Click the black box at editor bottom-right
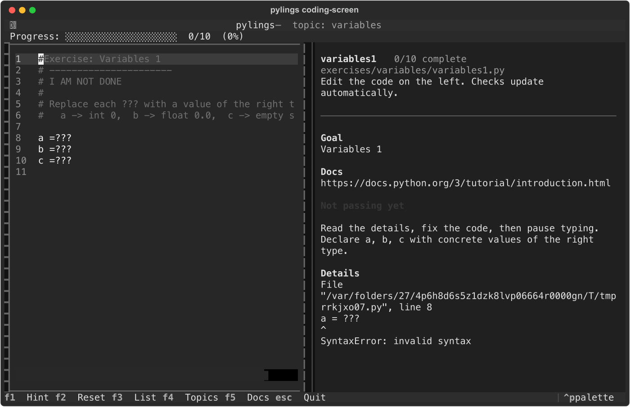This screenshot has height=407, width=630. coord(281,375)
